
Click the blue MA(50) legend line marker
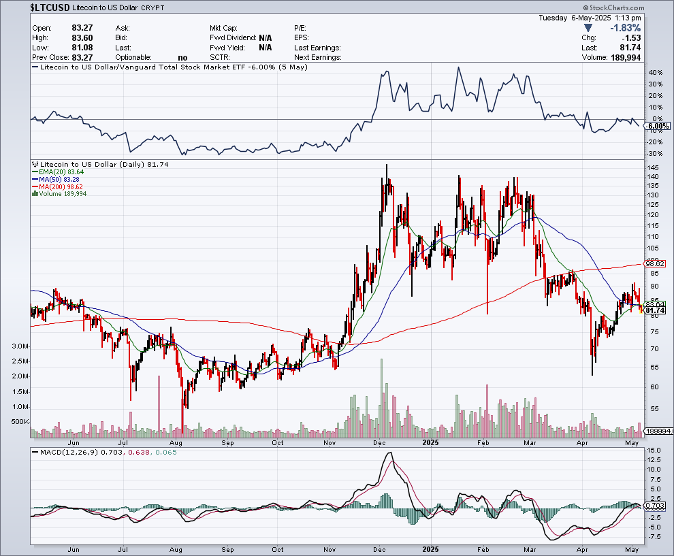(x=35, y=179)
